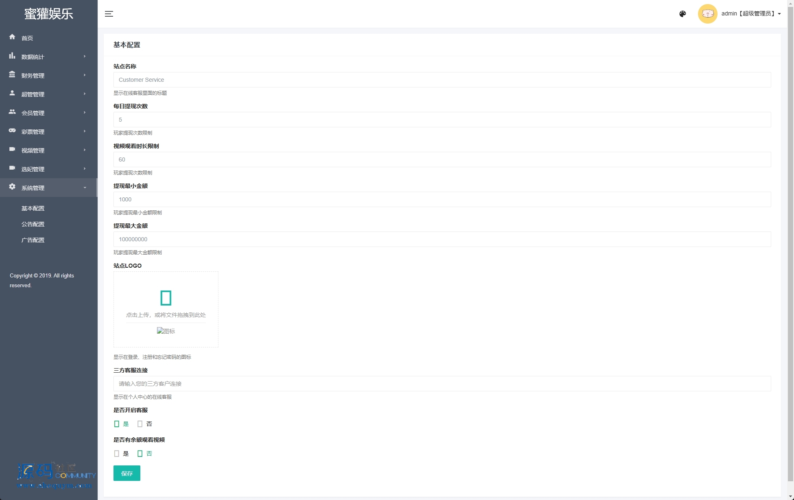
Task: Click the 保存 save button
Action: 127,473
